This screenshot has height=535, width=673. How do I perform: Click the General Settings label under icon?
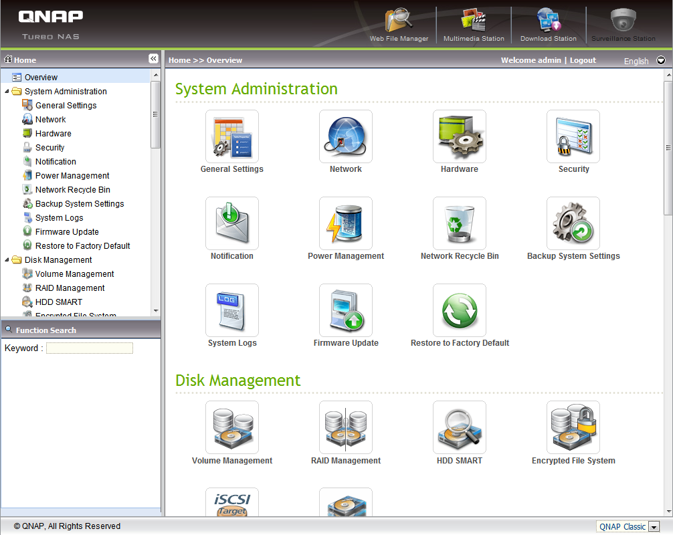tap(231, 169)
